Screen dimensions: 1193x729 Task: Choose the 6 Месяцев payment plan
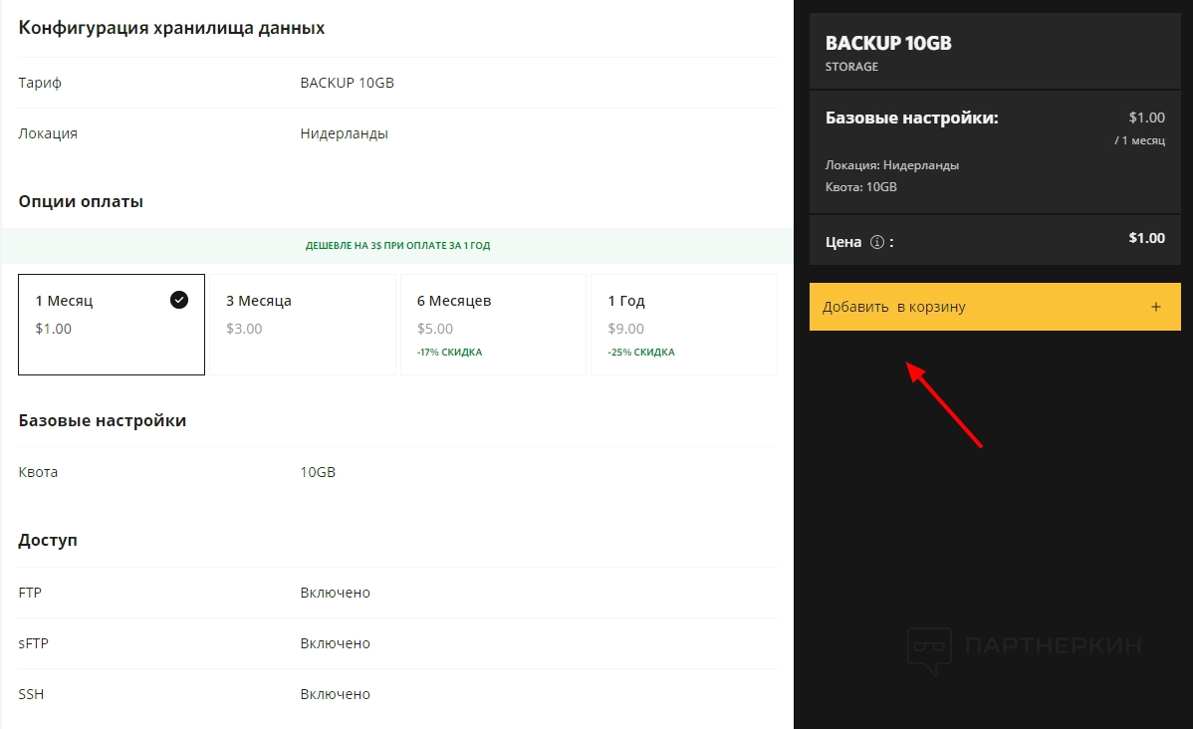(x=492, y=325)
